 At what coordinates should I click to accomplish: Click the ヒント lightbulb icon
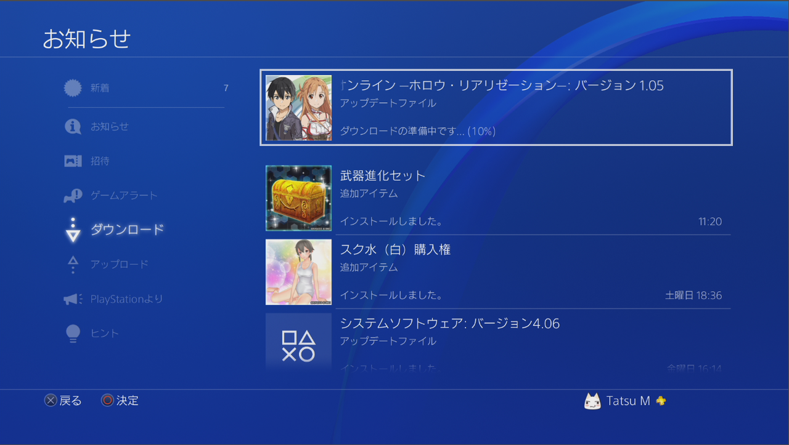pyautogui.click(x=73, y=334)
